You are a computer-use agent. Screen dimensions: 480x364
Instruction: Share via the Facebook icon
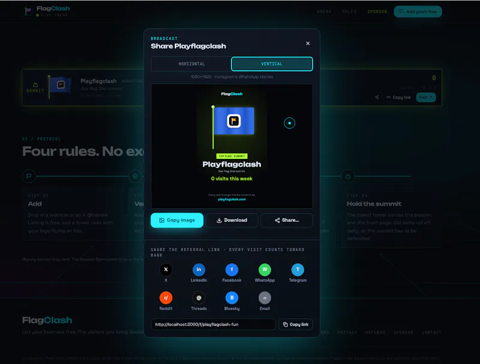pyautogui.click(x=232, y=269)
